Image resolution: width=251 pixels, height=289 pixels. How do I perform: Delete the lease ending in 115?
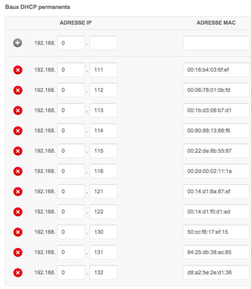[x=18, y=151]
